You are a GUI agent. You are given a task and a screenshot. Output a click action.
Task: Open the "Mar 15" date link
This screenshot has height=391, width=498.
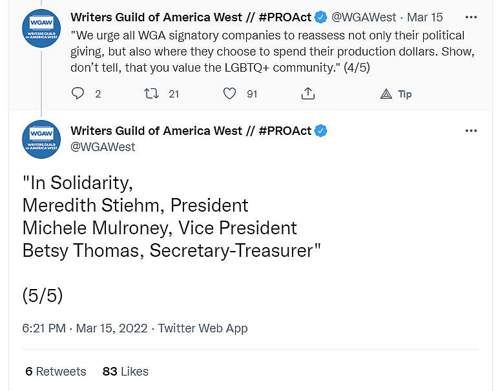[425, 17]
